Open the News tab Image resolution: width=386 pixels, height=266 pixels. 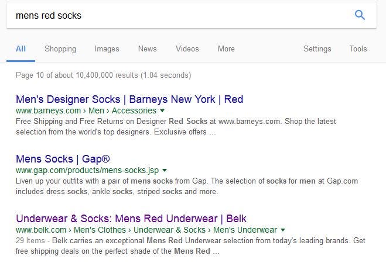click(x=147, y=49)
